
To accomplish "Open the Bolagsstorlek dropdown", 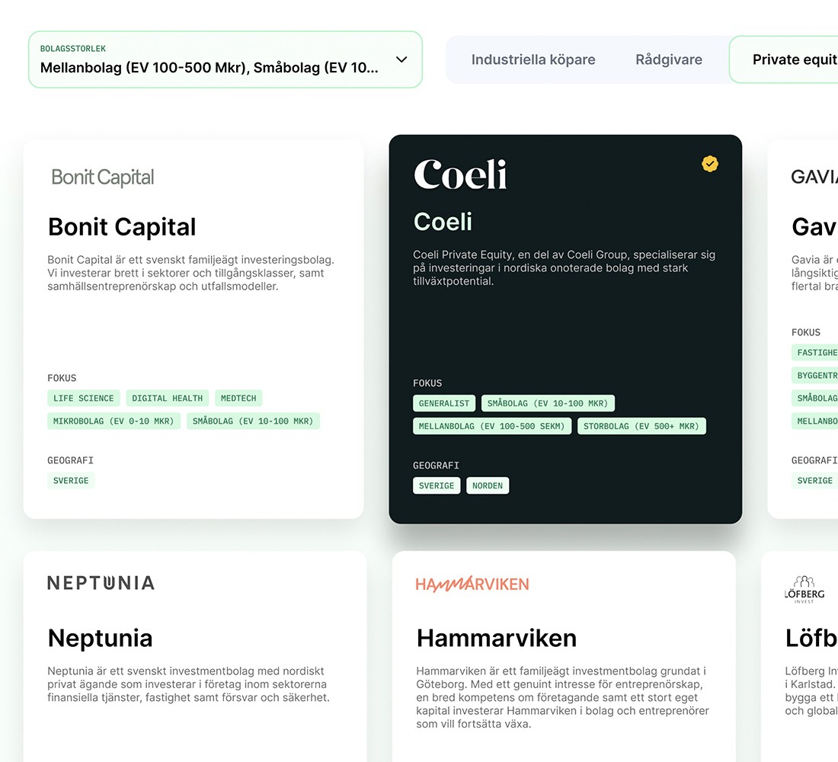I will pyautogui.click(x=225, y=59).
